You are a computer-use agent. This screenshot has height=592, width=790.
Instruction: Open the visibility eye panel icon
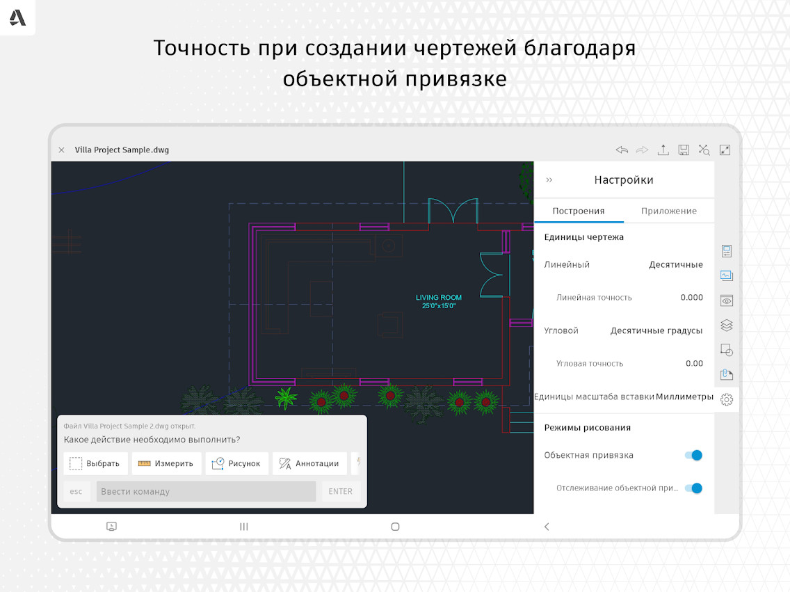point(727,301)
